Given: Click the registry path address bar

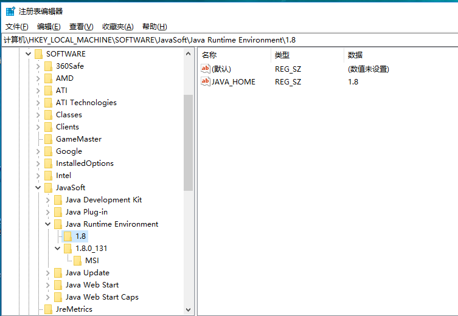Looking at the screenshot, I should tap(229, 40).
